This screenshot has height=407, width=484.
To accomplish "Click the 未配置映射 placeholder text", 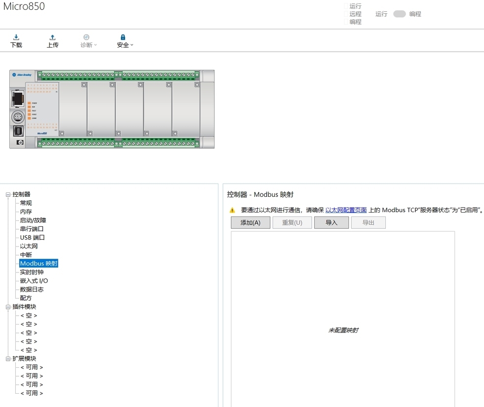I will pos(343,330).
